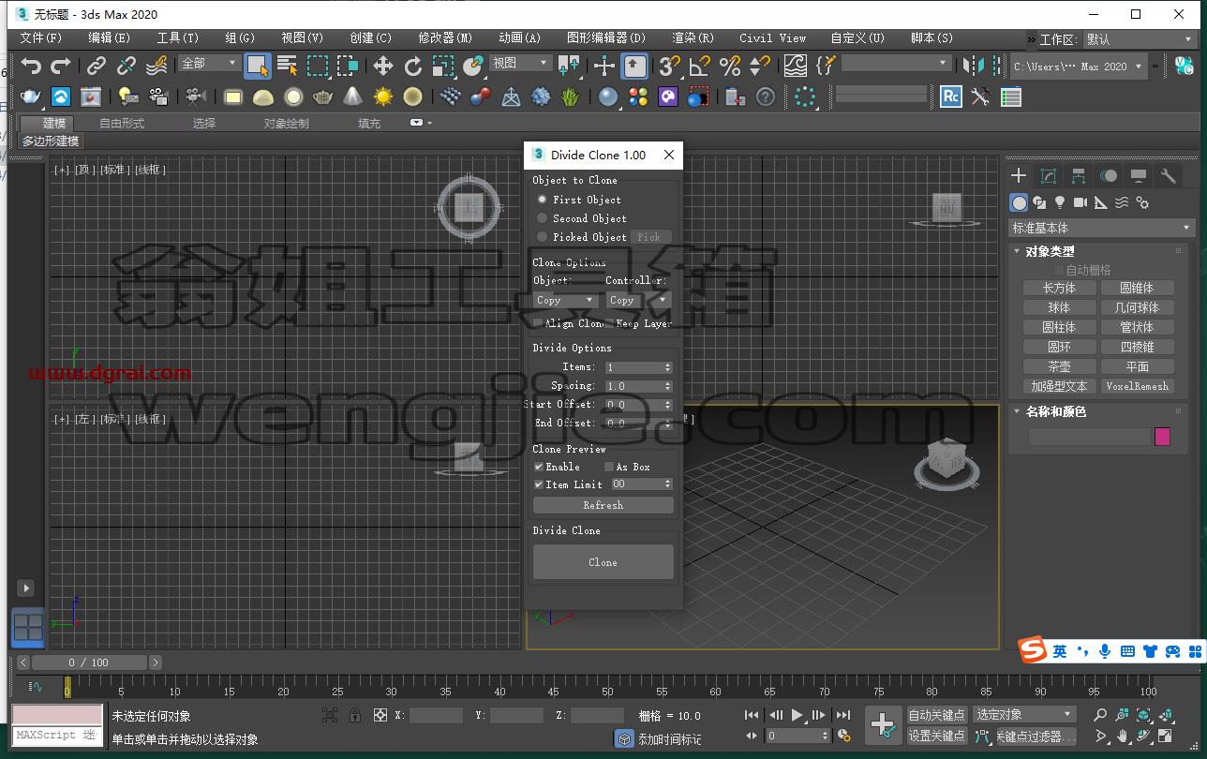This screenshot has height=759, width=1207.
Task: Click the Clone button
Action: 603,562
